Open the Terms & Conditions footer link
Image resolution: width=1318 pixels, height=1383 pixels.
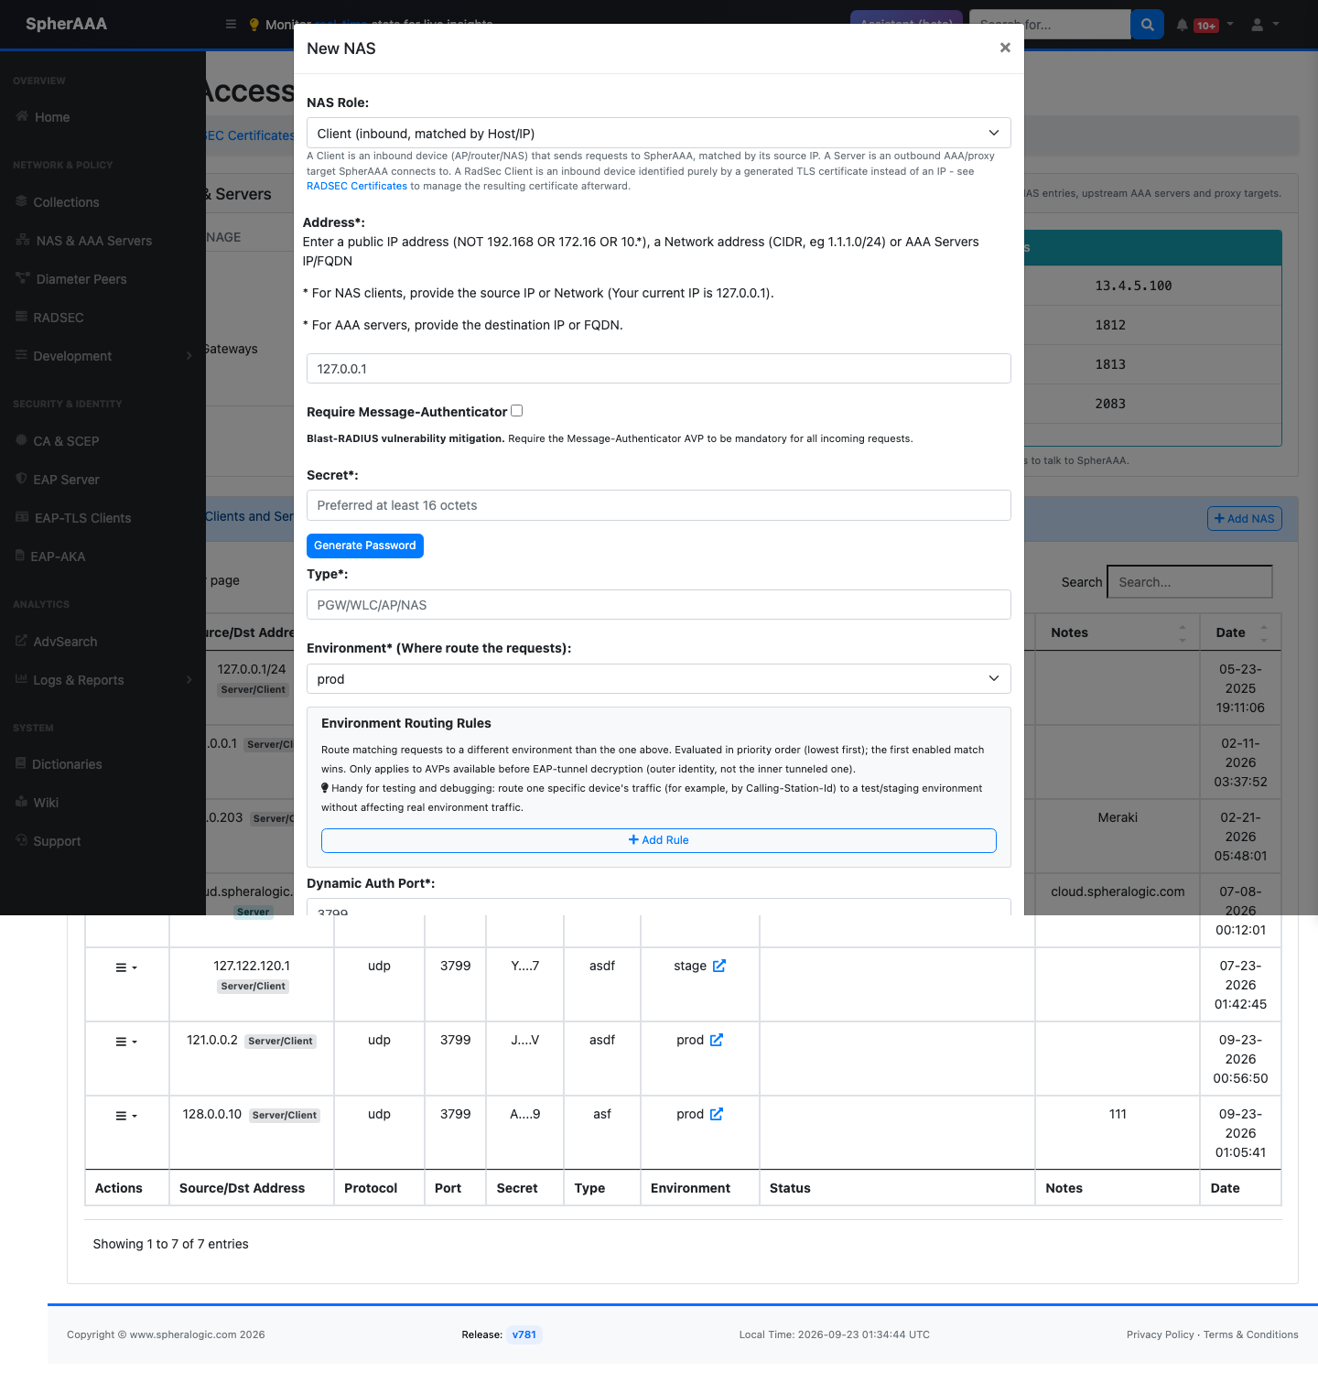(x=1251, y=1334)
